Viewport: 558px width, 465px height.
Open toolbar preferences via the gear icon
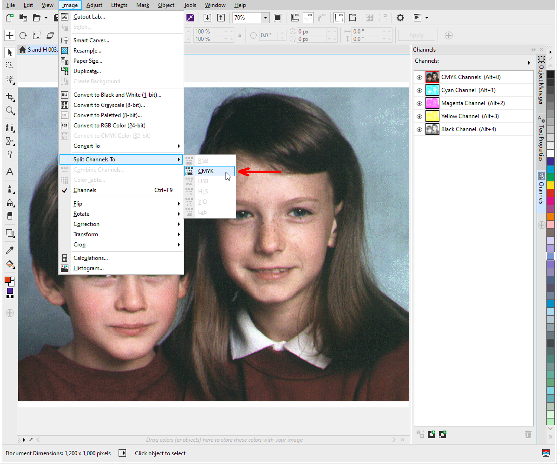pyautogui.click(x=400, y=17)
